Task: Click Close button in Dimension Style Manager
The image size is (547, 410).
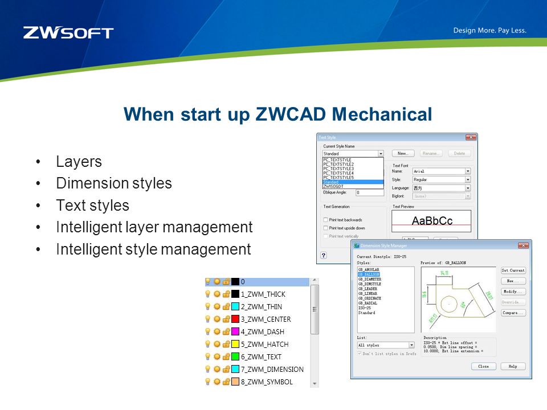Action: (x=484, y=366)
